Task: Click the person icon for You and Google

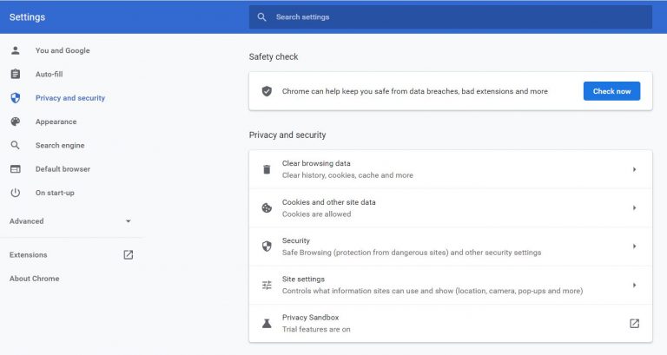Action: coord(16,50)
